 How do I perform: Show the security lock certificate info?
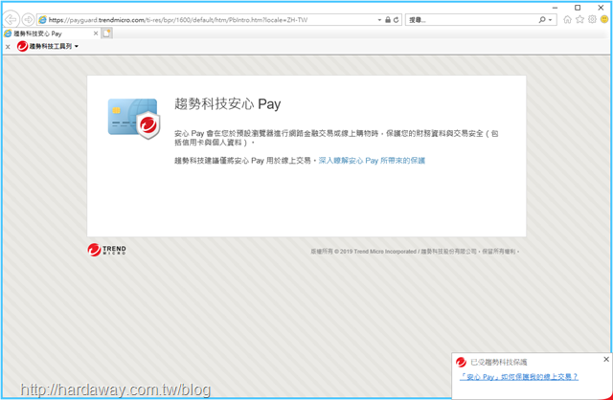[387, 19]
